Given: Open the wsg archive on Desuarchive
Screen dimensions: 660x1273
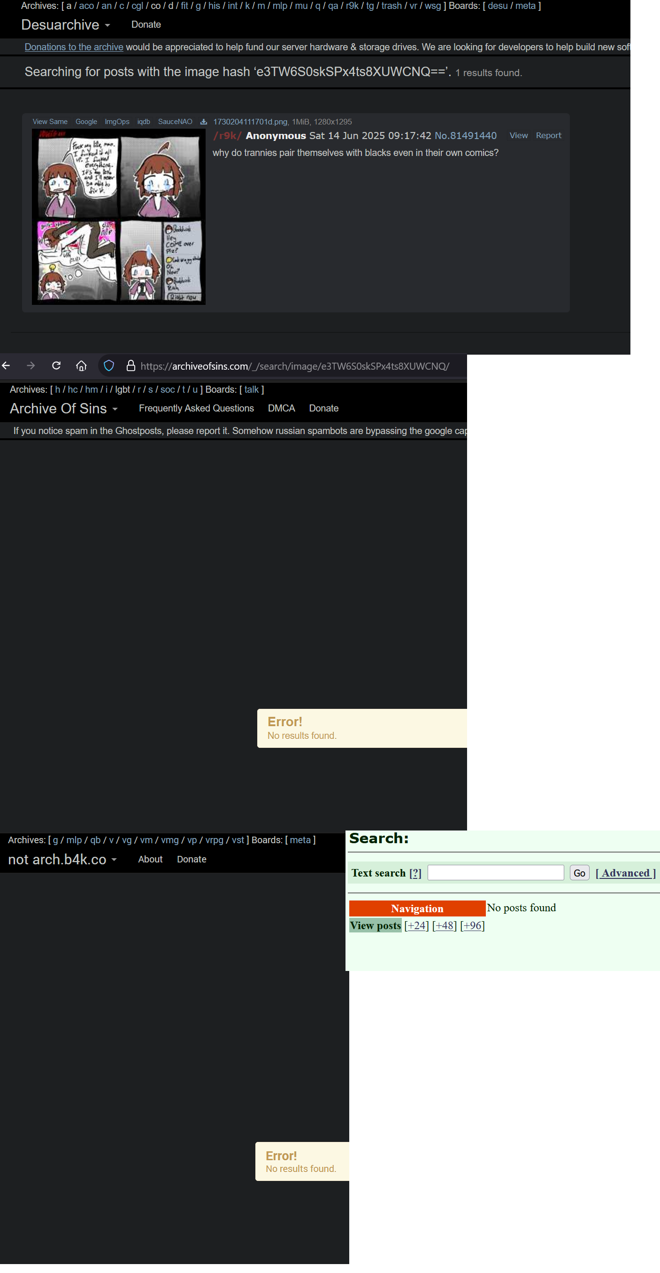Looking at the screenshot, I should [x=433, y=6].
